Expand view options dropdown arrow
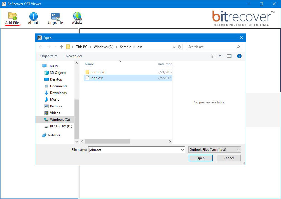The width and height of the screenshot is (281, 199). (220, 56)
